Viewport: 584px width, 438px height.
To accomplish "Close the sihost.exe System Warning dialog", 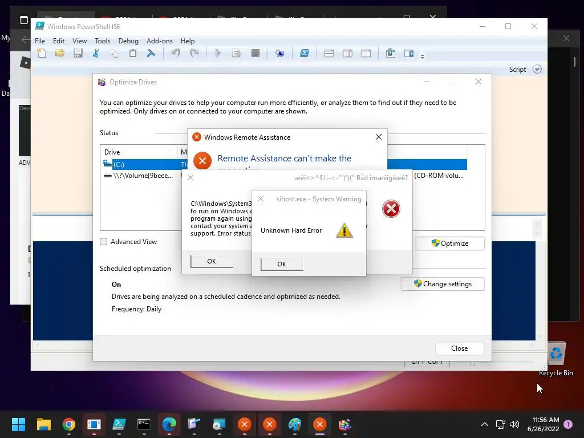I will coord(261,199).
